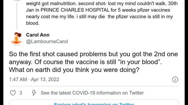Click the lightning bolt COVID-19 icon
The height and width of the screenshot is (105, 188).
click(34, 93)
